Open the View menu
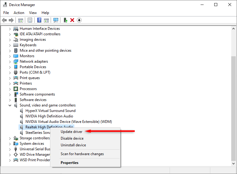The width and height of the screenshot is (237, 174). tap(33, 13)
